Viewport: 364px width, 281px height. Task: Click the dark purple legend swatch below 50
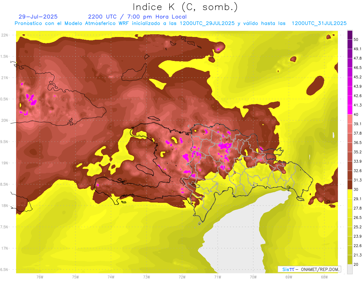pyautogui.click(x=350, y=44)
